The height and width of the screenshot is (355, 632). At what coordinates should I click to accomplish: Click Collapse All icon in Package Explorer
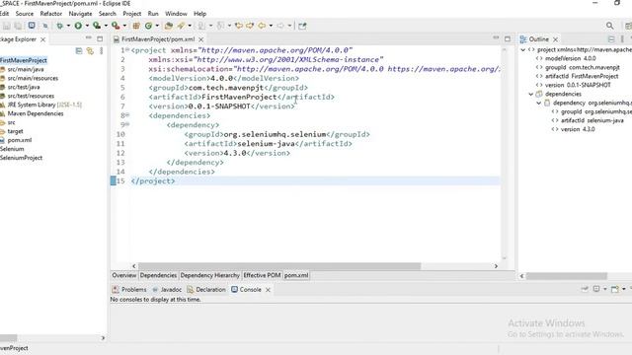click(x=79, y=50)
